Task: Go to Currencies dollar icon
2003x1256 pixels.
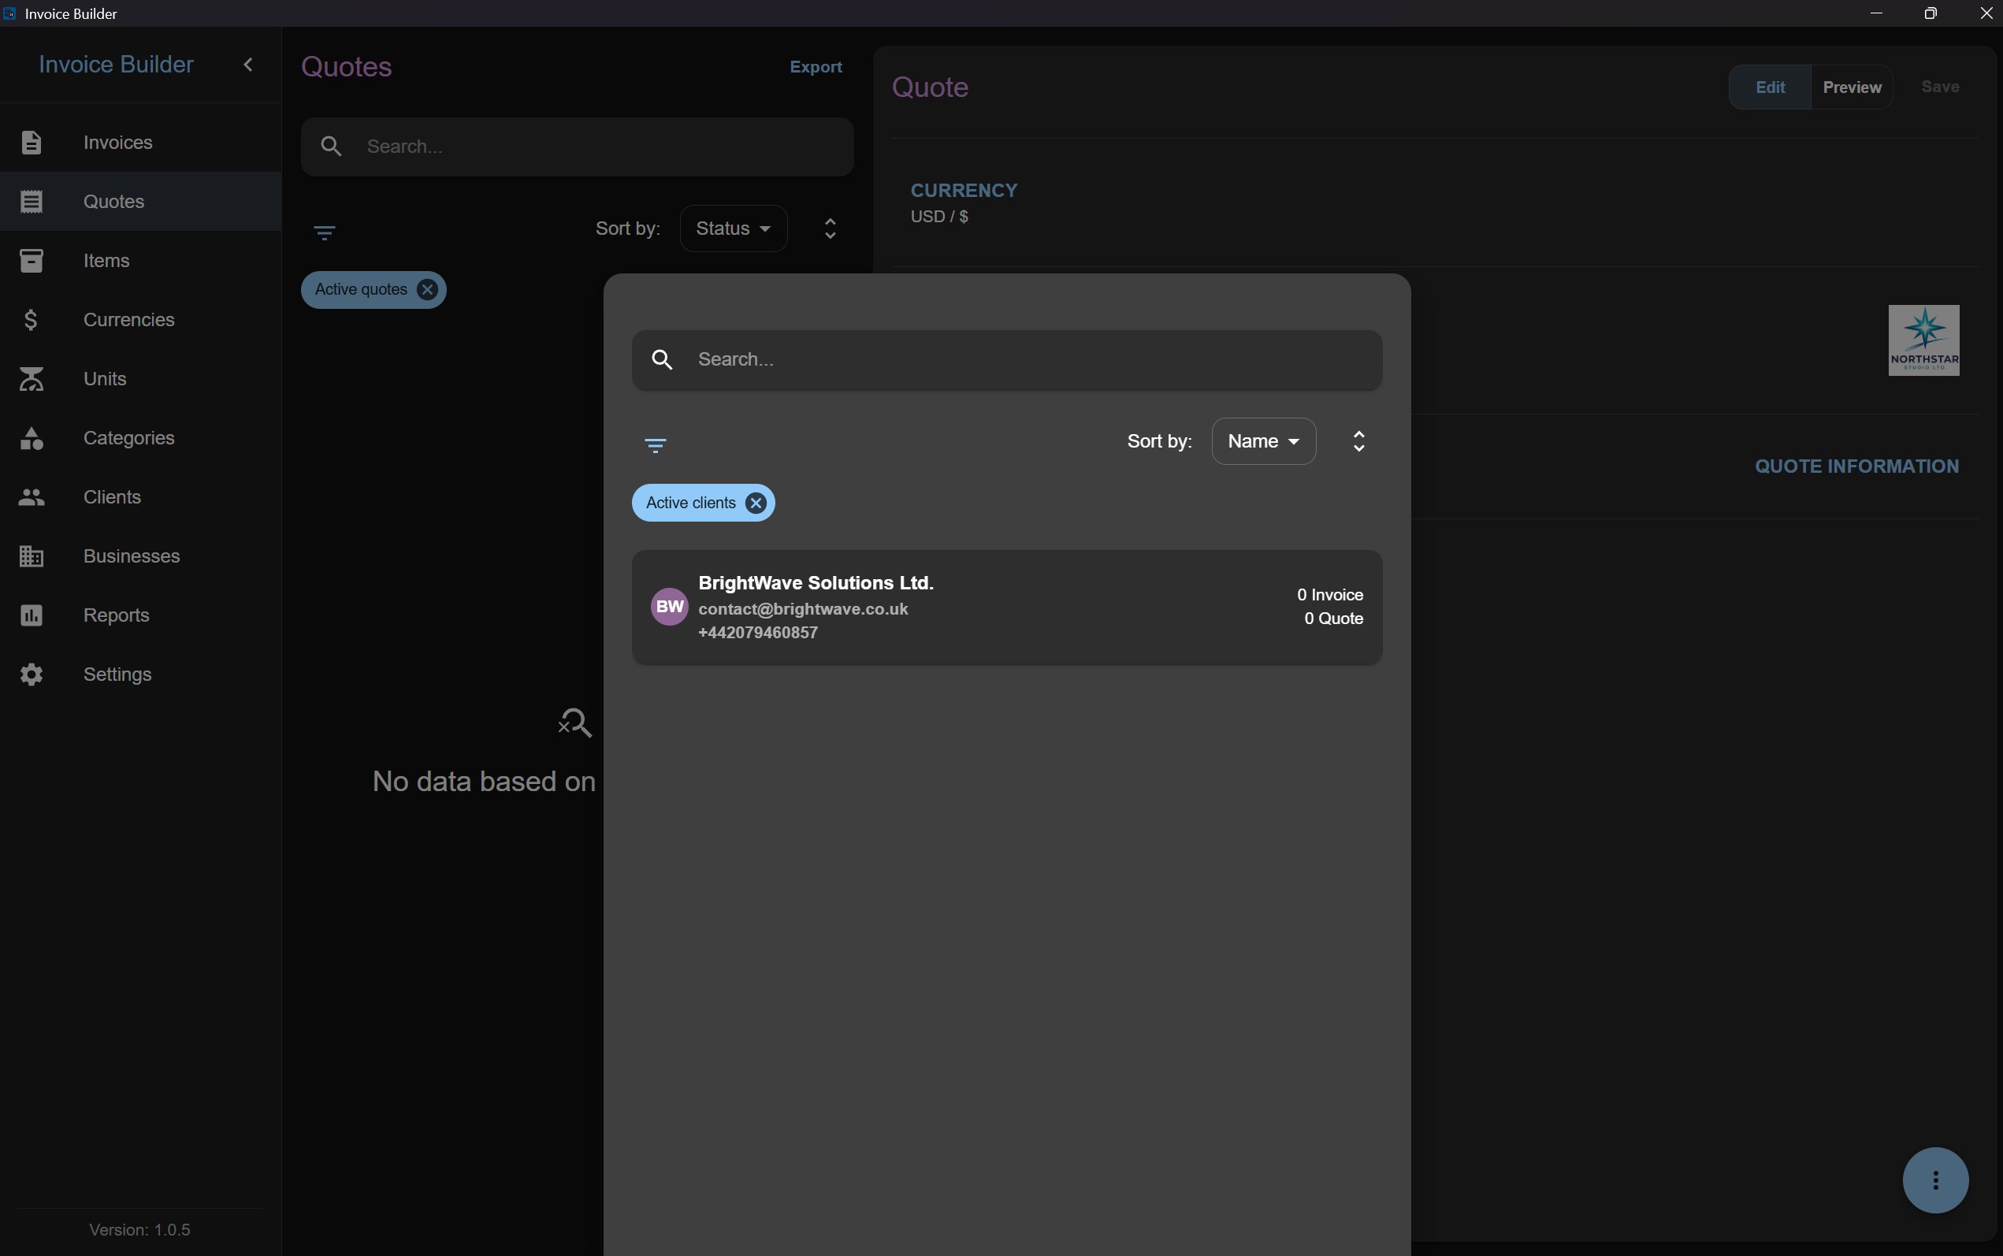Action: tap(32, 320)
